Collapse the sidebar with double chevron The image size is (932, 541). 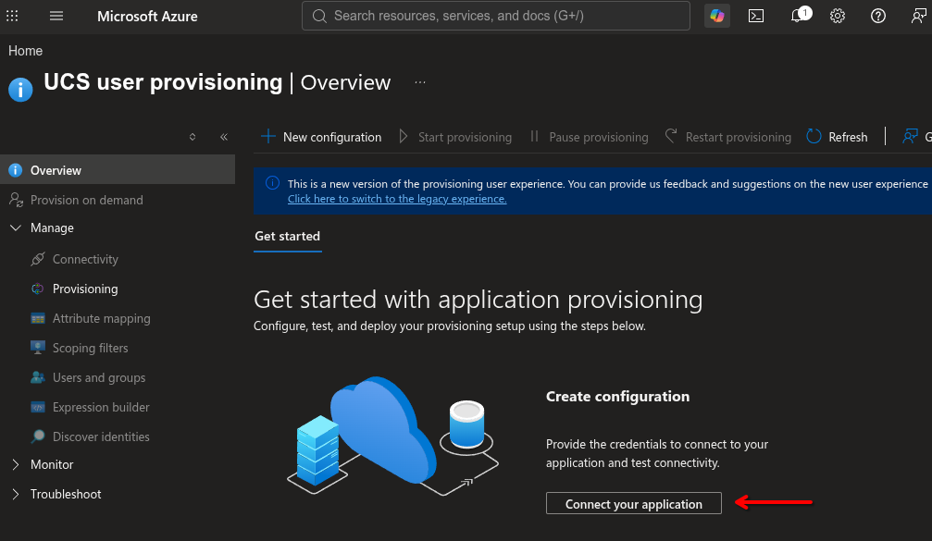pos(224,137)
